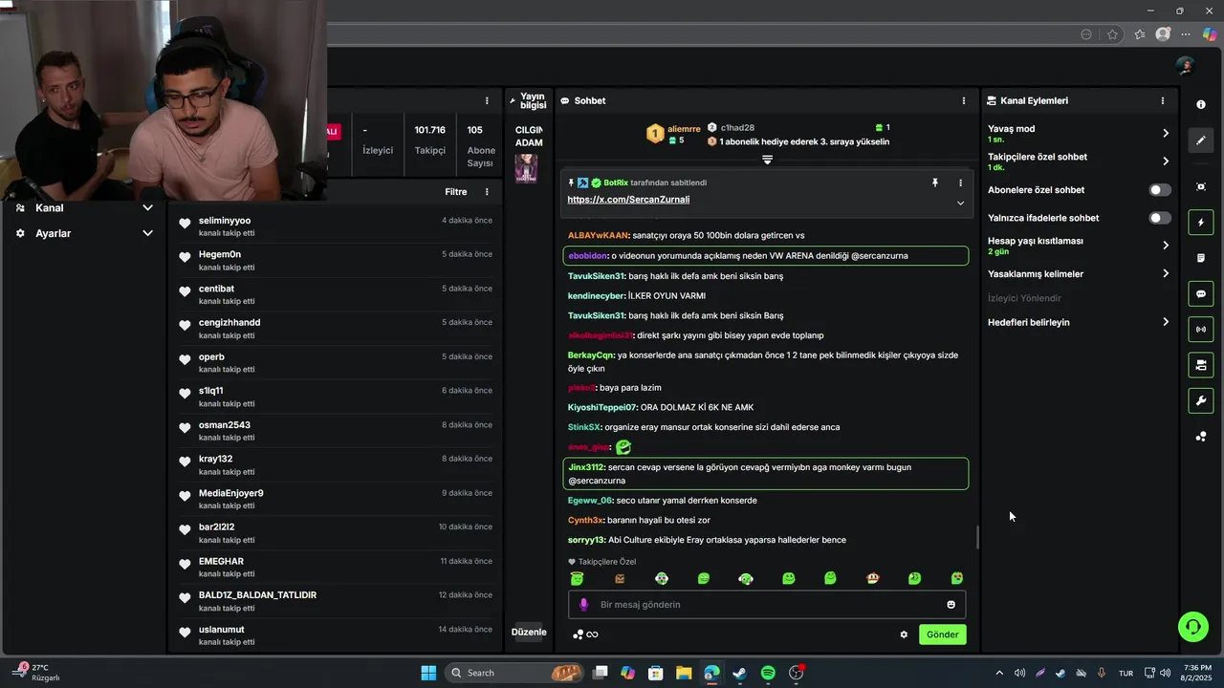Click chat username Jinx3112
The image size is (1224, 688).
(x=586, y=467)
